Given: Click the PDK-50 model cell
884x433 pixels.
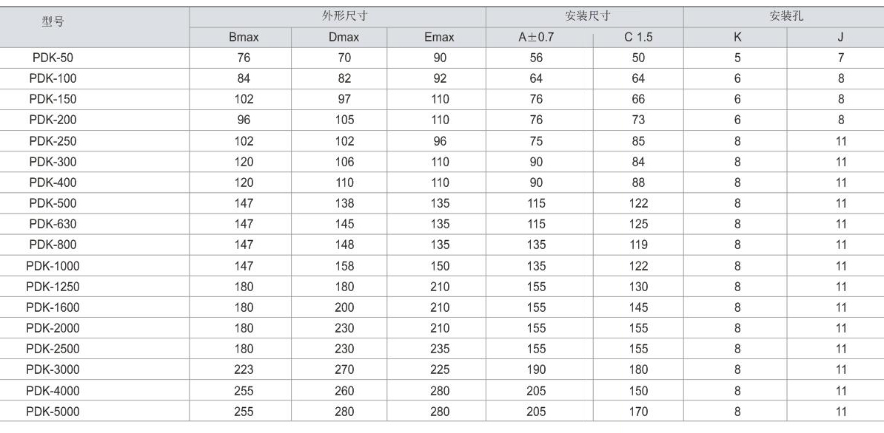Looking at the screenshot, I should point(53,58).
